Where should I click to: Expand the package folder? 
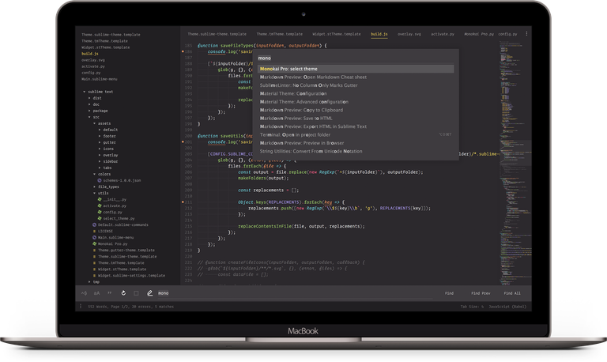click(89, 111)
